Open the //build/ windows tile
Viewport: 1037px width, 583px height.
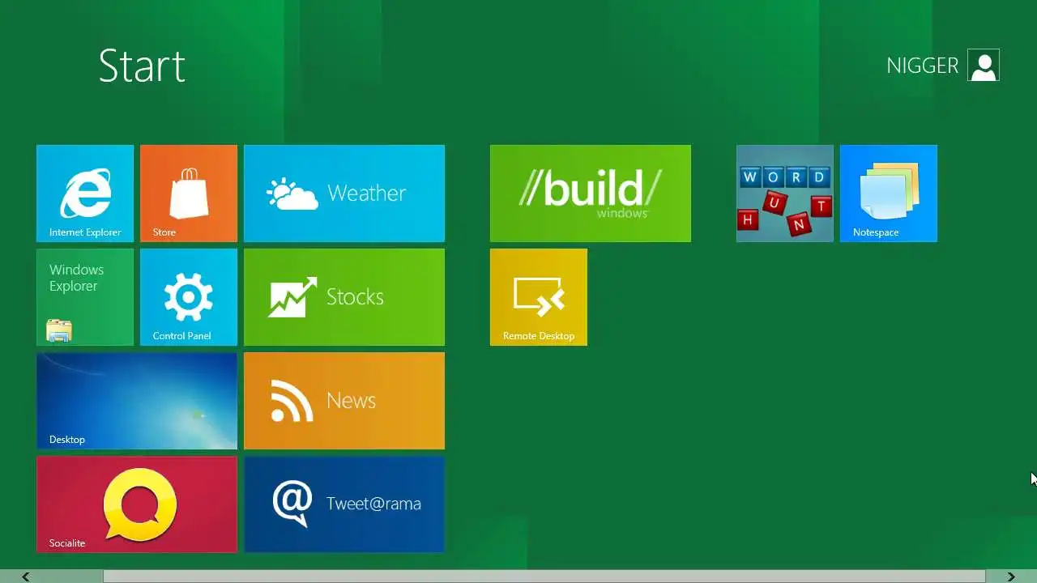click(591, 194)
